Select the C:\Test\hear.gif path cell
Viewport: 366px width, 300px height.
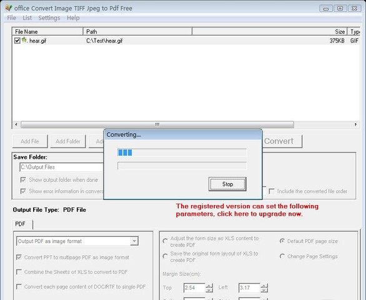click(x=104, y=41)
